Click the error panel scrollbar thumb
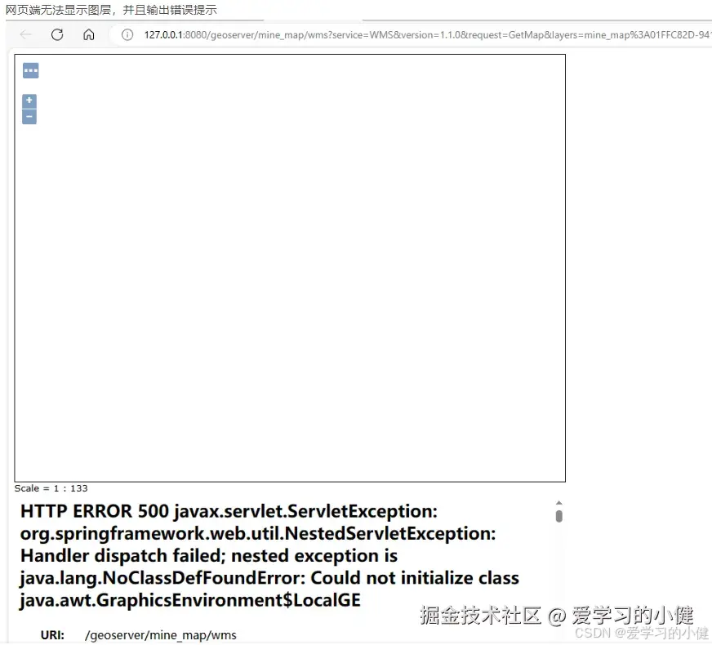Image resolution: width=712 pixels, height=645 pixels. tap(559, 516)
